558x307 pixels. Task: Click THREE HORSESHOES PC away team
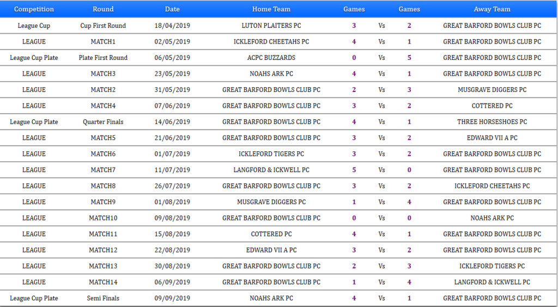(492, 121)
